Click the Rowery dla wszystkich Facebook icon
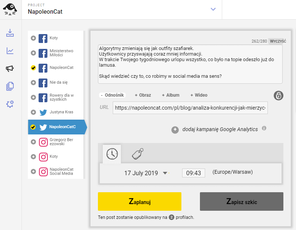The height and width of the screenshot is (230, 296). (43, 97)
